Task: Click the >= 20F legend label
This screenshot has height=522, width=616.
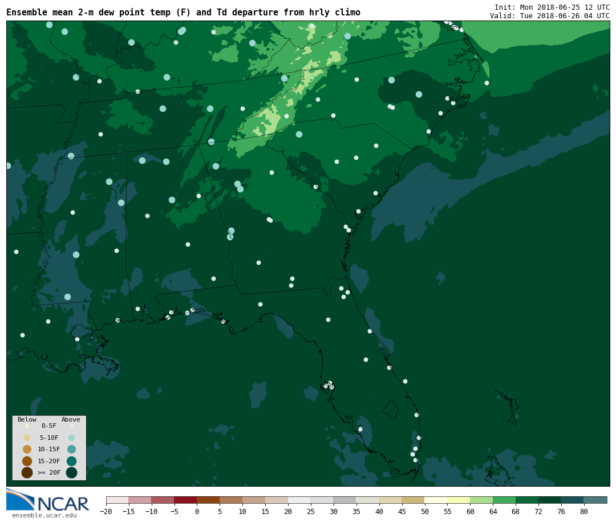Action: click(49, 472)
